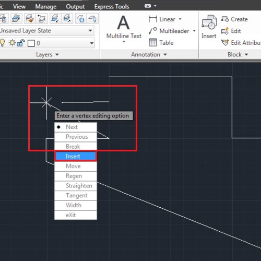Toggle the layer freeze sun icon

pyautogui.click(x=13, y=43)
